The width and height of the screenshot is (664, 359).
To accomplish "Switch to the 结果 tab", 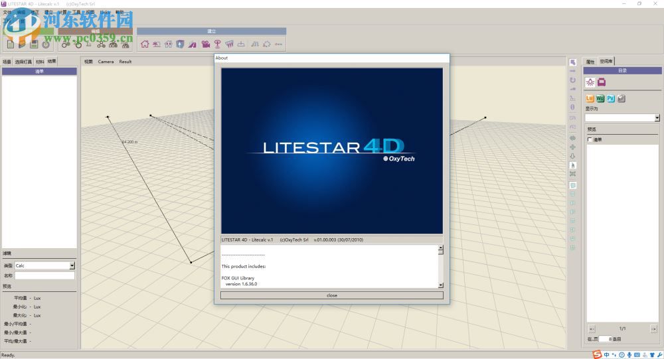I will [x=52, y=62].
